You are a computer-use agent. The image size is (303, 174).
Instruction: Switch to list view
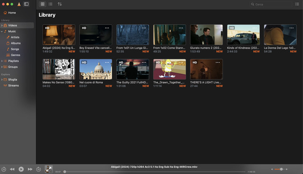coord(51,4)
